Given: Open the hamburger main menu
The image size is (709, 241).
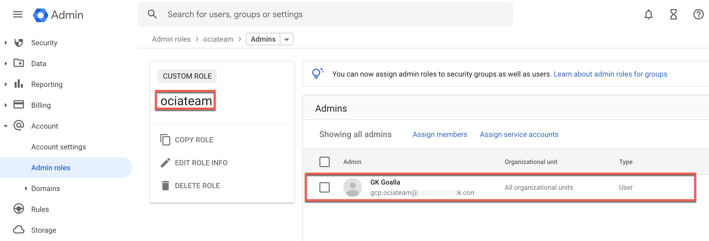Looking at the screenshot, I should [x=18, y=14].
